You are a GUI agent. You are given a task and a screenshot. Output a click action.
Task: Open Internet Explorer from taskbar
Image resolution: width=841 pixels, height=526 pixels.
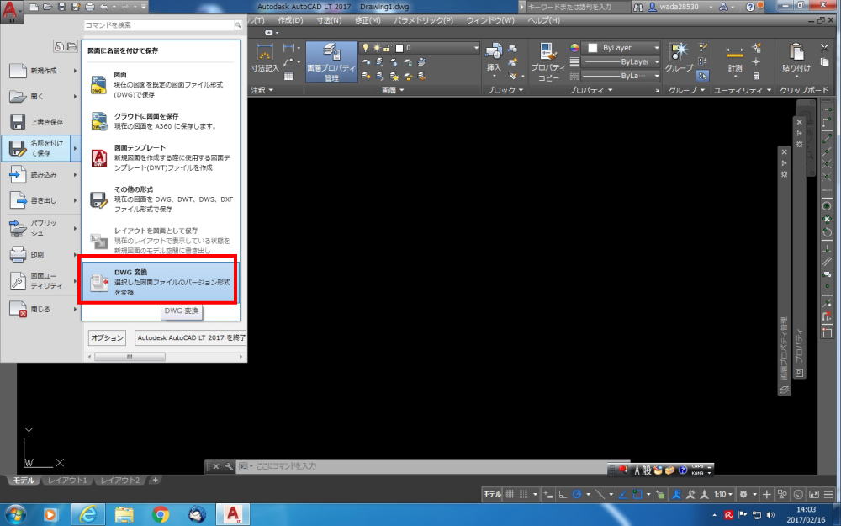coord(88,514)
